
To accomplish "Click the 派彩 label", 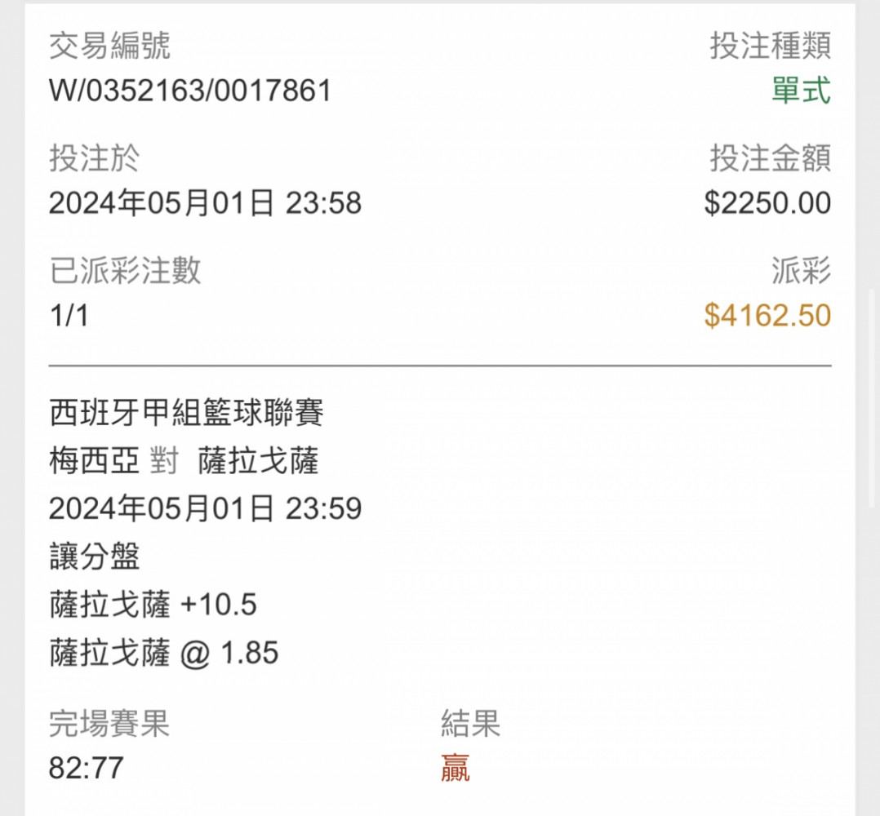I will [802, 270].
